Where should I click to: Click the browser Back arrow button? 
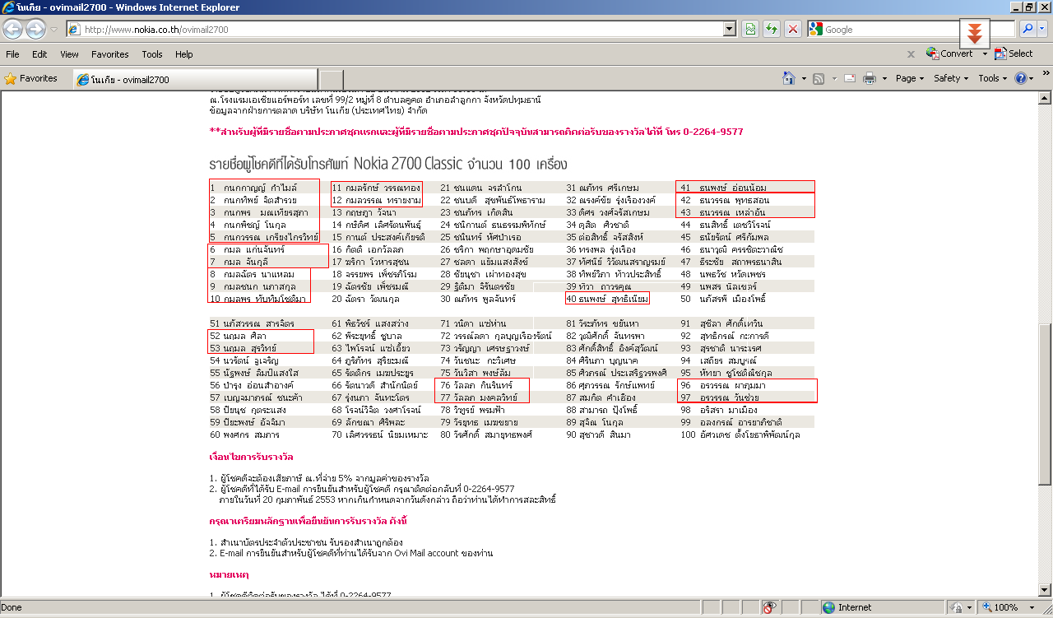pos(13,29)
